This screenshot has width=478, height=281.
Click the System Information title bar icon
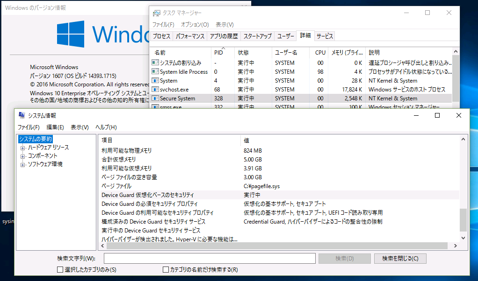click(22, 115)
